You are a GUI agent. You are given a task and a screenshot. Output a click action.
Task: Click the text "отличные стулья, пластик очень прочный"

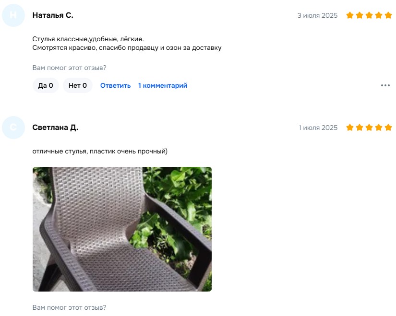[x=100, y=151]
